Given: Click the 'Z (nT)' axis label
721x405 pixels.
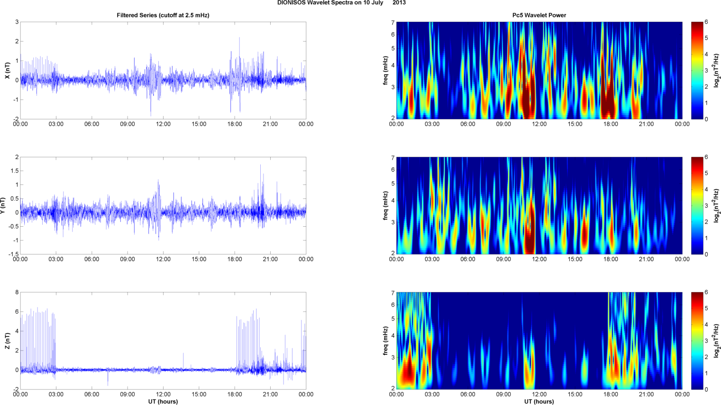Looking at the screenshot, I should click(x=7, y=341).
